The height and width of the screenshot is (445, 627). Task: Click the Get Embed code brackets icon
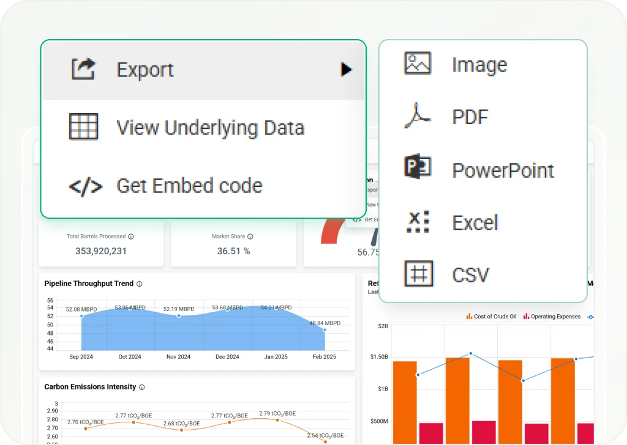(85, 186)
